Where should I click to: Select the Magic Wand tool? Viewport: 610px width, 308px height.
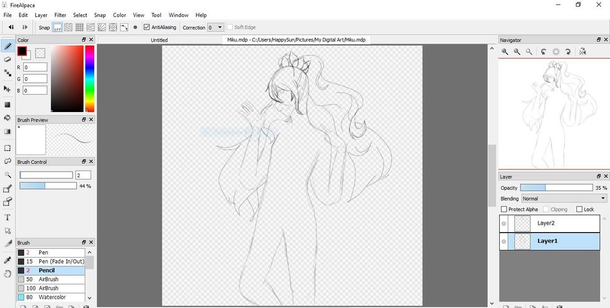pos(7,175)
